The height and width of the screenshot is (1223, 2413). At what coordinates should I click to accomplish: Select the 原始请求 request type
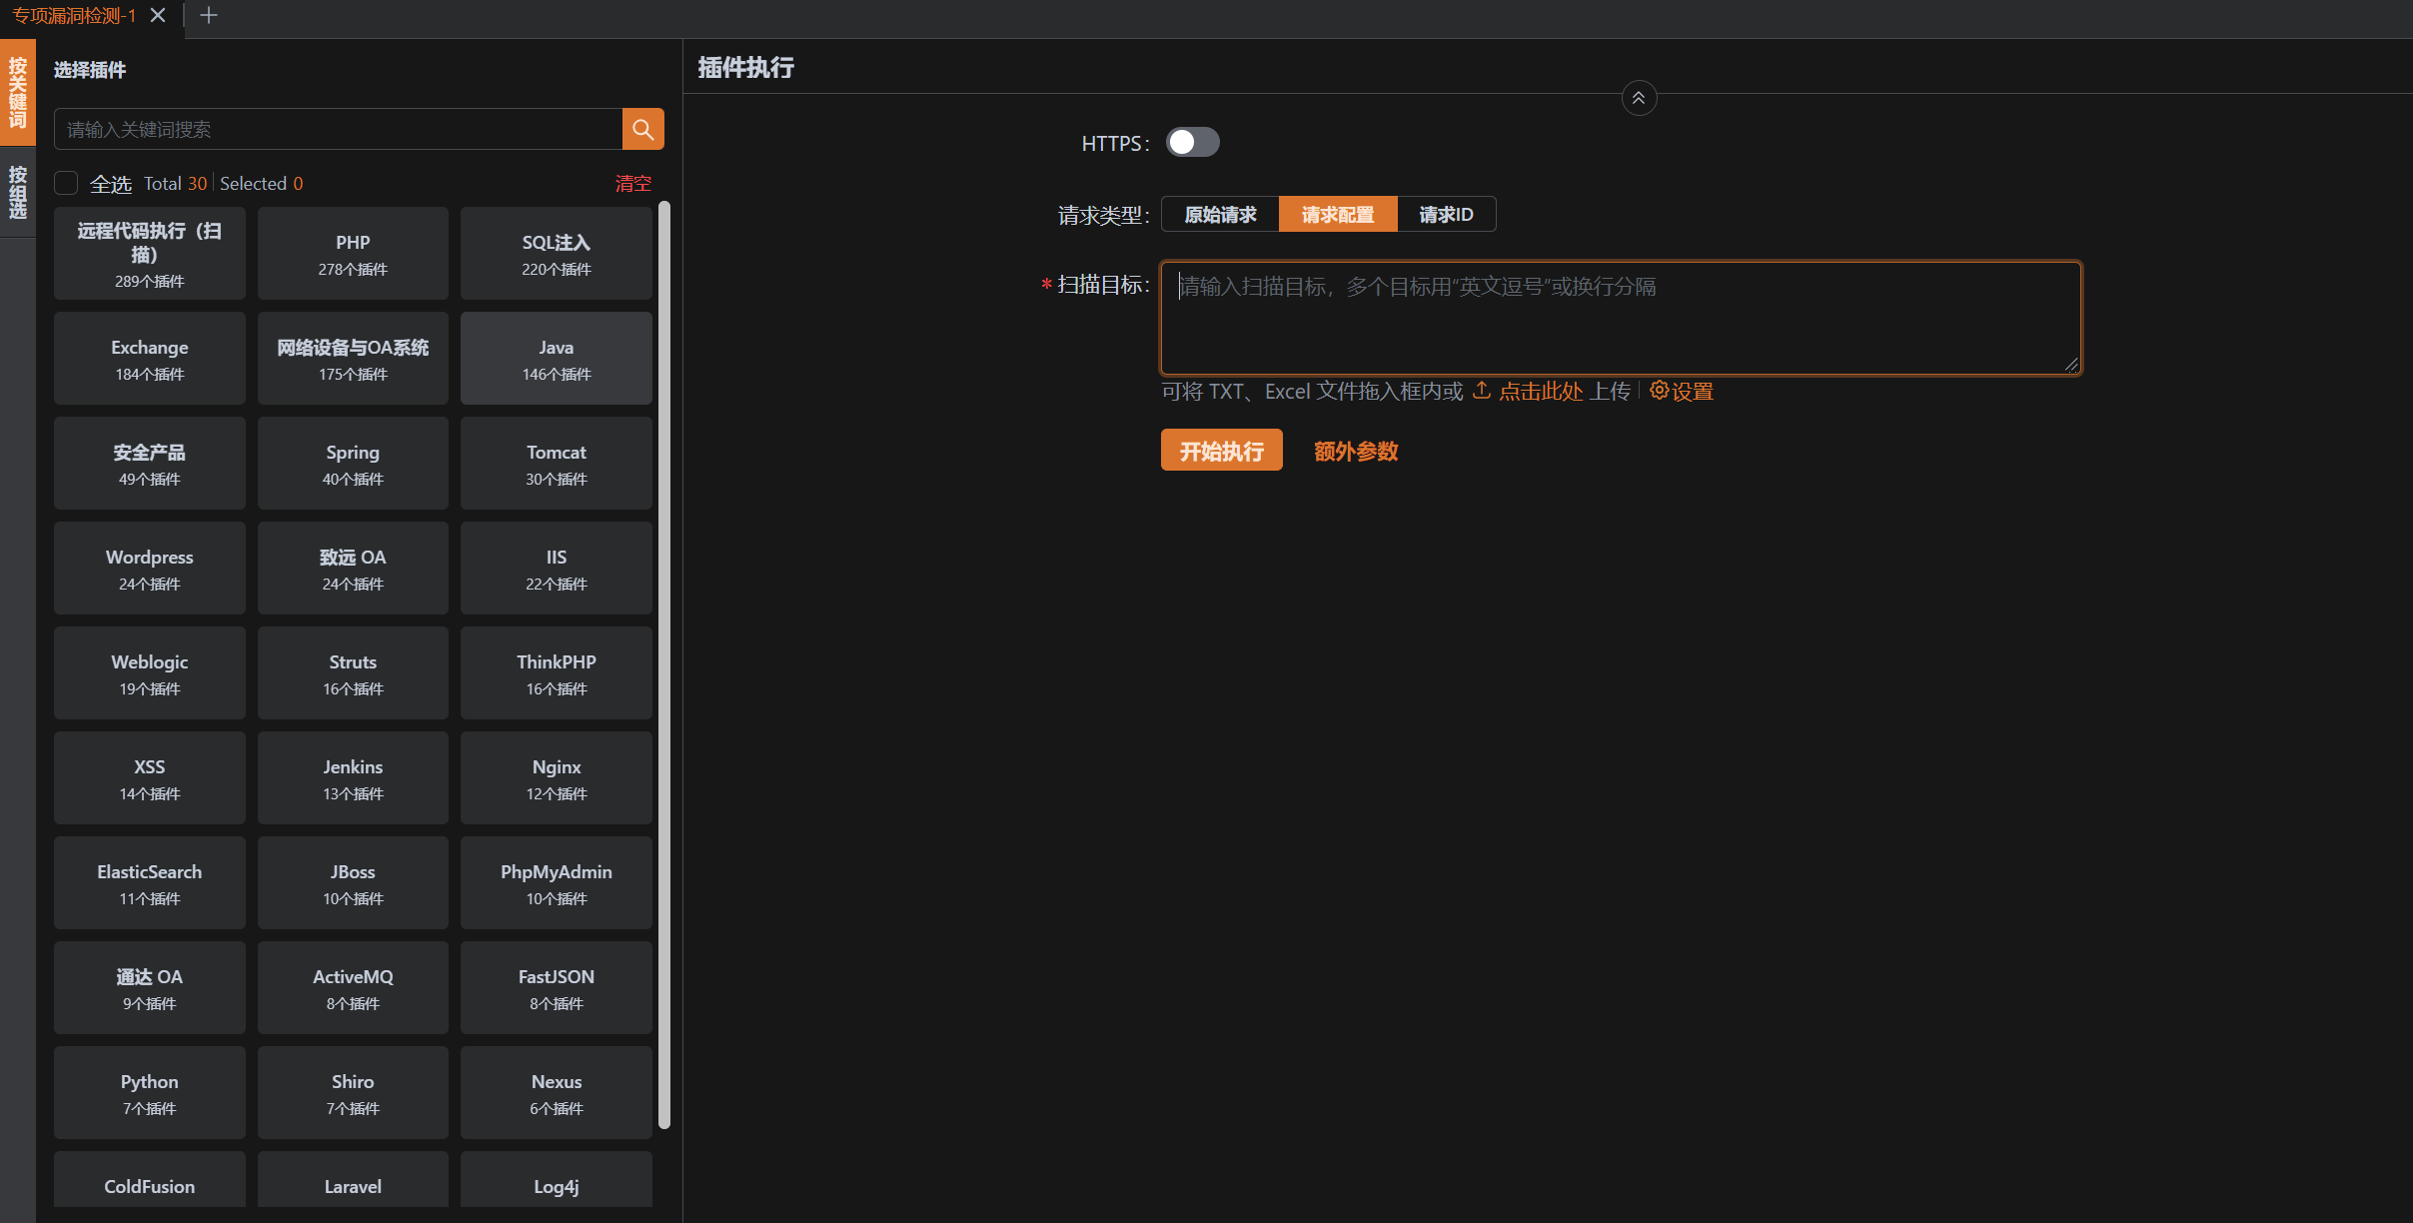[x=1220, y=214]
